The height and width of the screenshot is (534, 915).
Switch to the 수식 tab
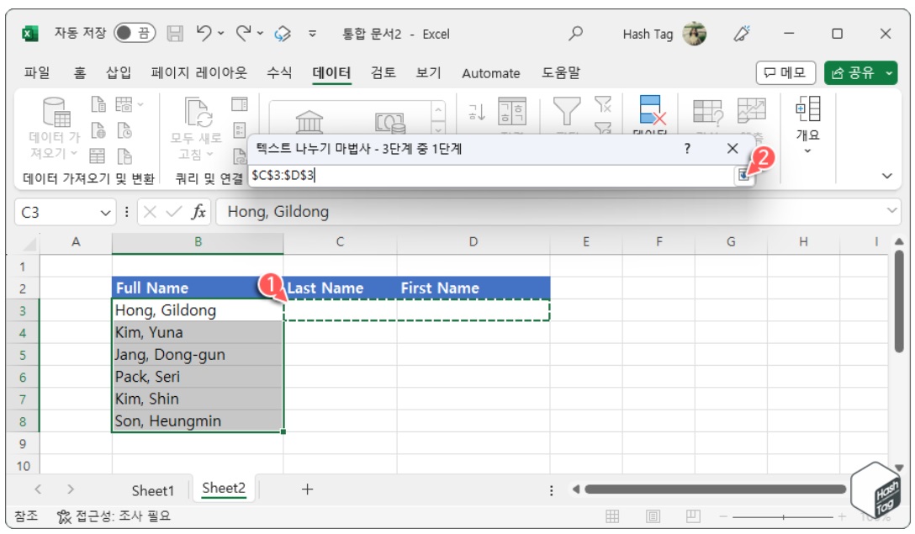279,73
